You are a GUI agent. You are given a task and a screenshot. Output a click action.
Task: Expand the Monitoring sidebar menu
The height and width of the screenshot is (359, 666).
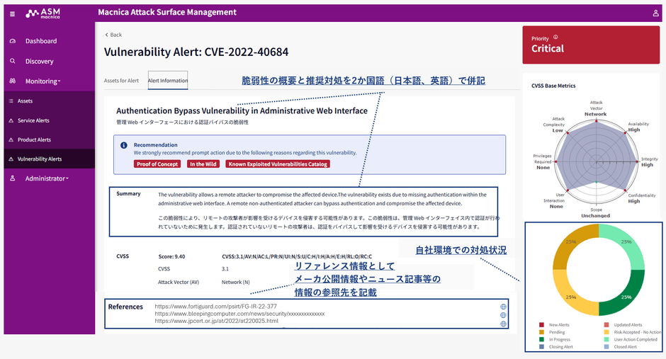(43, 81)
